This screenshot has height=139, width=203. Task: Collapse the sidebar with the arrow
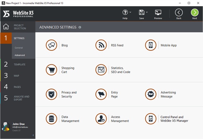point(33,135)
